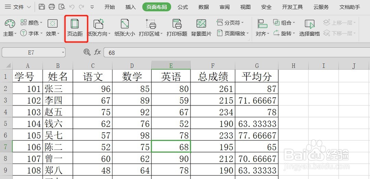Open the 安全 tab
The width and height of the screenshot is (370, 179).
point(266,7)
